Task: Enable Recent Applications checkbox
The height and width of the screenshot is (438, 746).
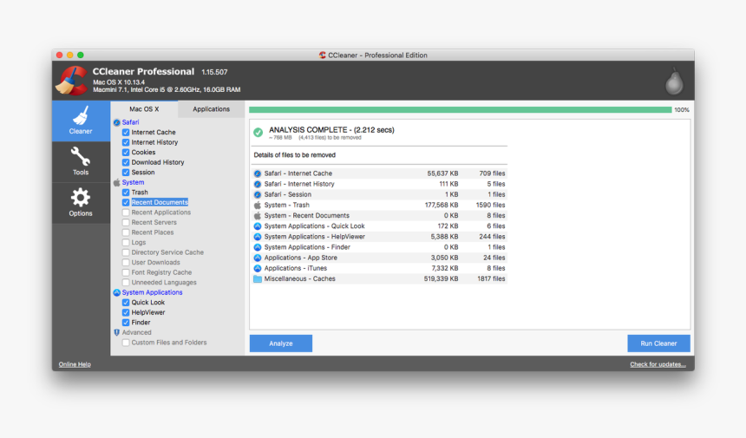Action: click(126, 212)
